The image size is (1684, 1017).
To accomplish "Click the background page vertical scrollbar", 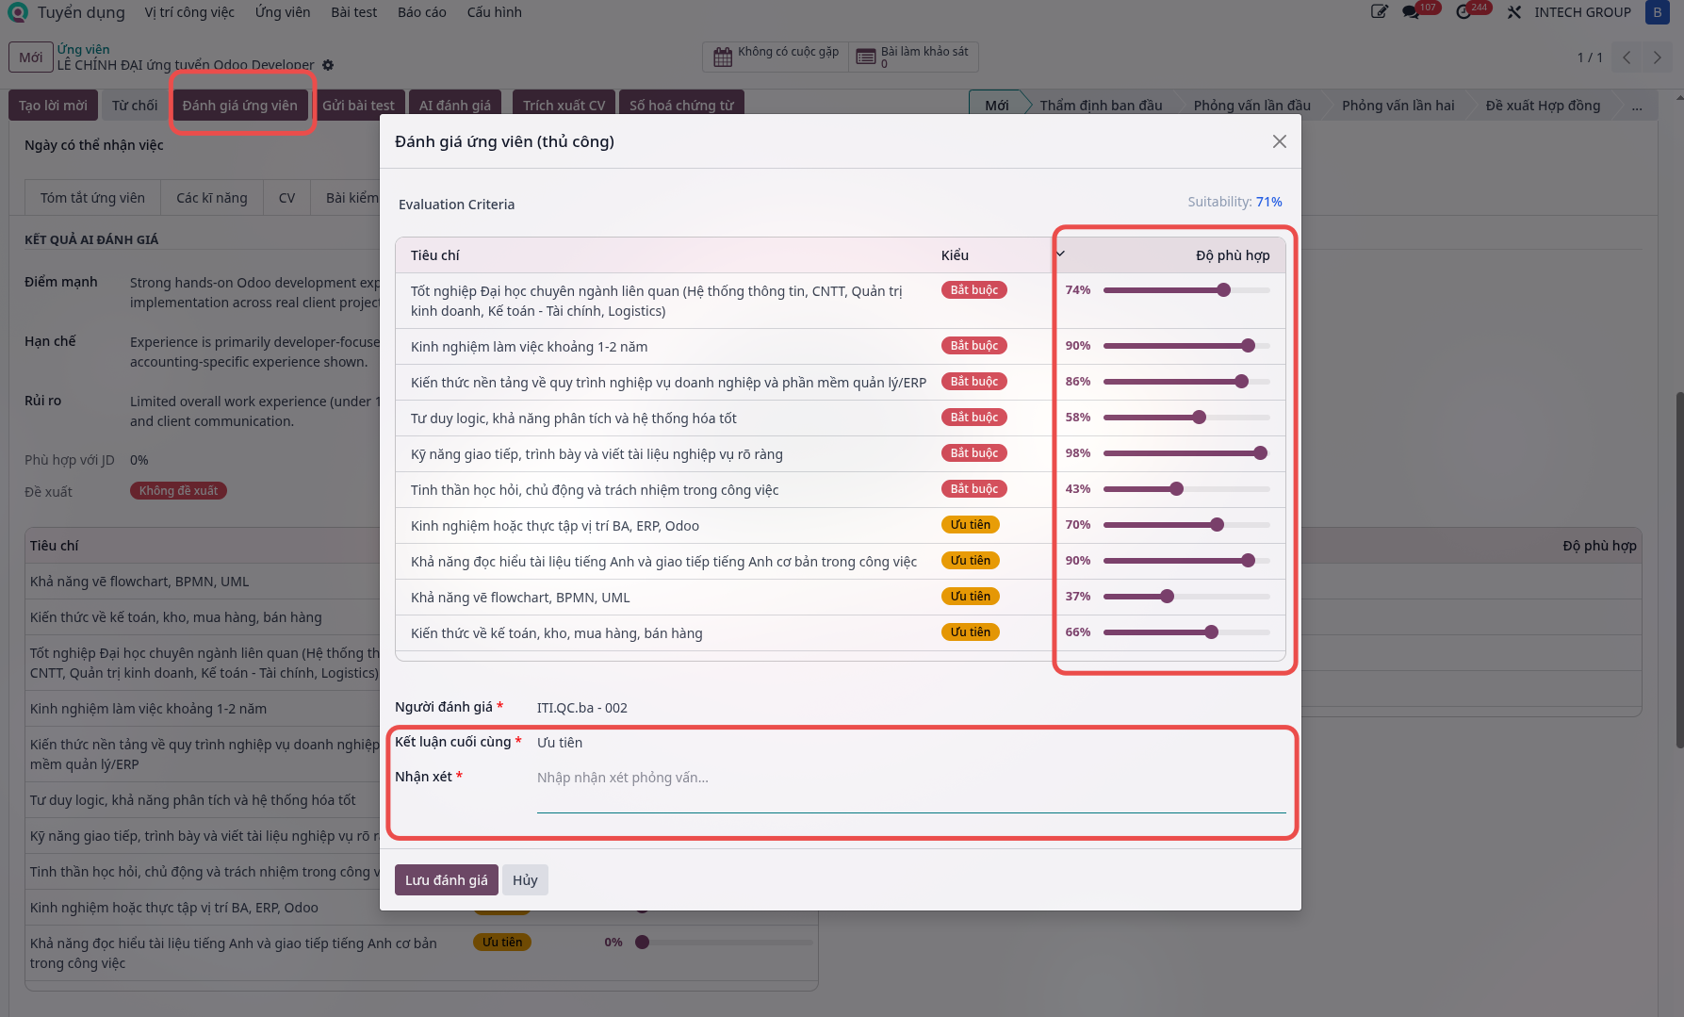I will (1678, 570).
